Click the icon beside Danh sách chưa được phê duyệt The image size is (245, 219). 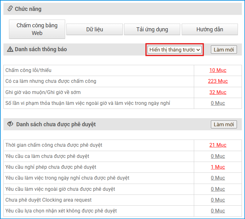click(x=10, y=124)
